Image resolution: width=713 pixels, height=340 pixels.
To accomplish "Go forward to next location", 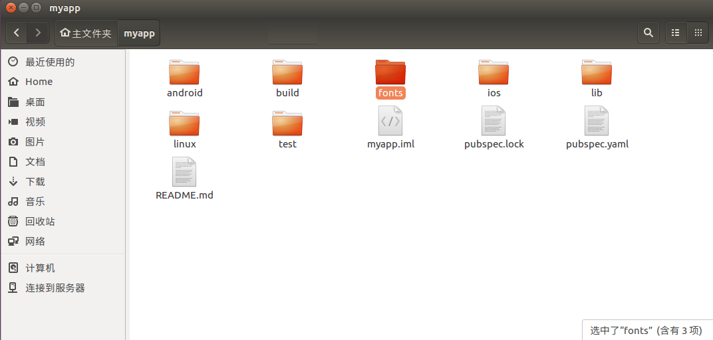I will [38, 33].
